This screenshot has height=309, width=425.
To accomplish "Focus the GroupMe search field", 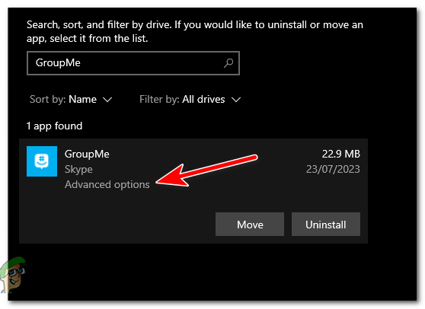I will 133,63.
